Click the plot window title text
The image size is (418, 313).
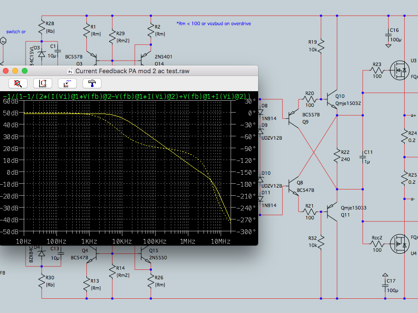point(132,71)
